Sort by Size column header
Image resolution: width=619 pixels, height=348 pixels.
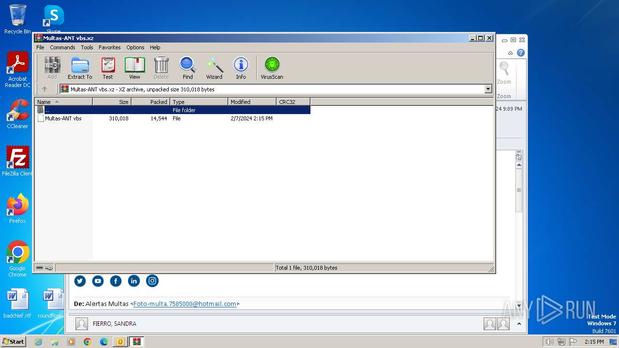tap(112, 101)
